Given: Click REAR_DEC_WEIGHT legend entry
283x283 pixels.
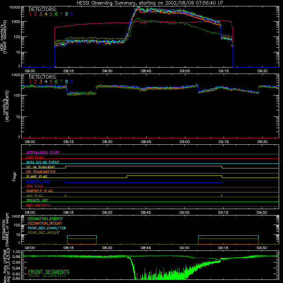Looking at the screenshot, I should point(44,233).
